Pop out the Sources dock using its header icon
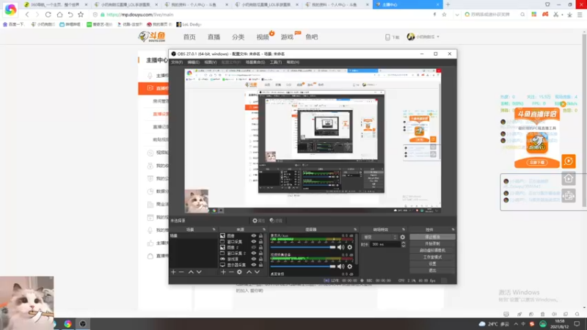The width and height of the screenshot is (587, 330). click(x=264, y=230)
